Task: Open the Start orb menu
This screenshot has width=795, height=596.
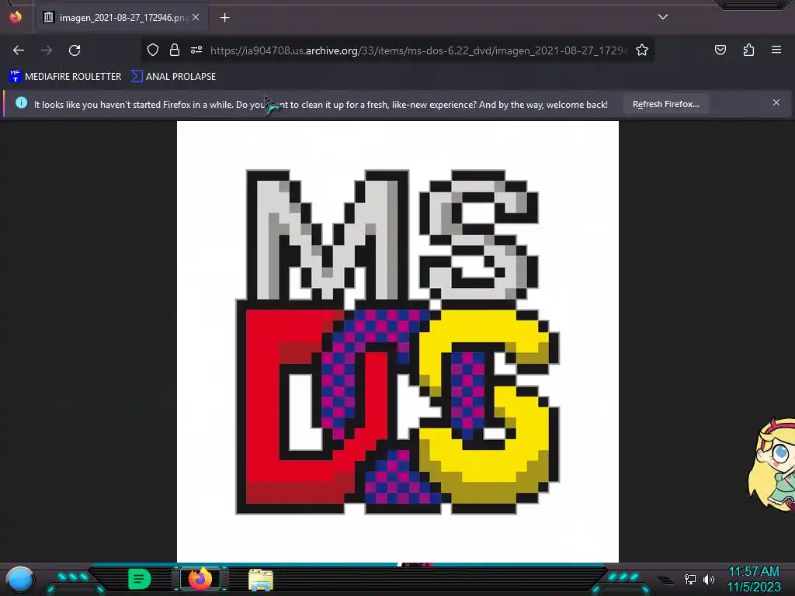Action: (x=20, y=580)
